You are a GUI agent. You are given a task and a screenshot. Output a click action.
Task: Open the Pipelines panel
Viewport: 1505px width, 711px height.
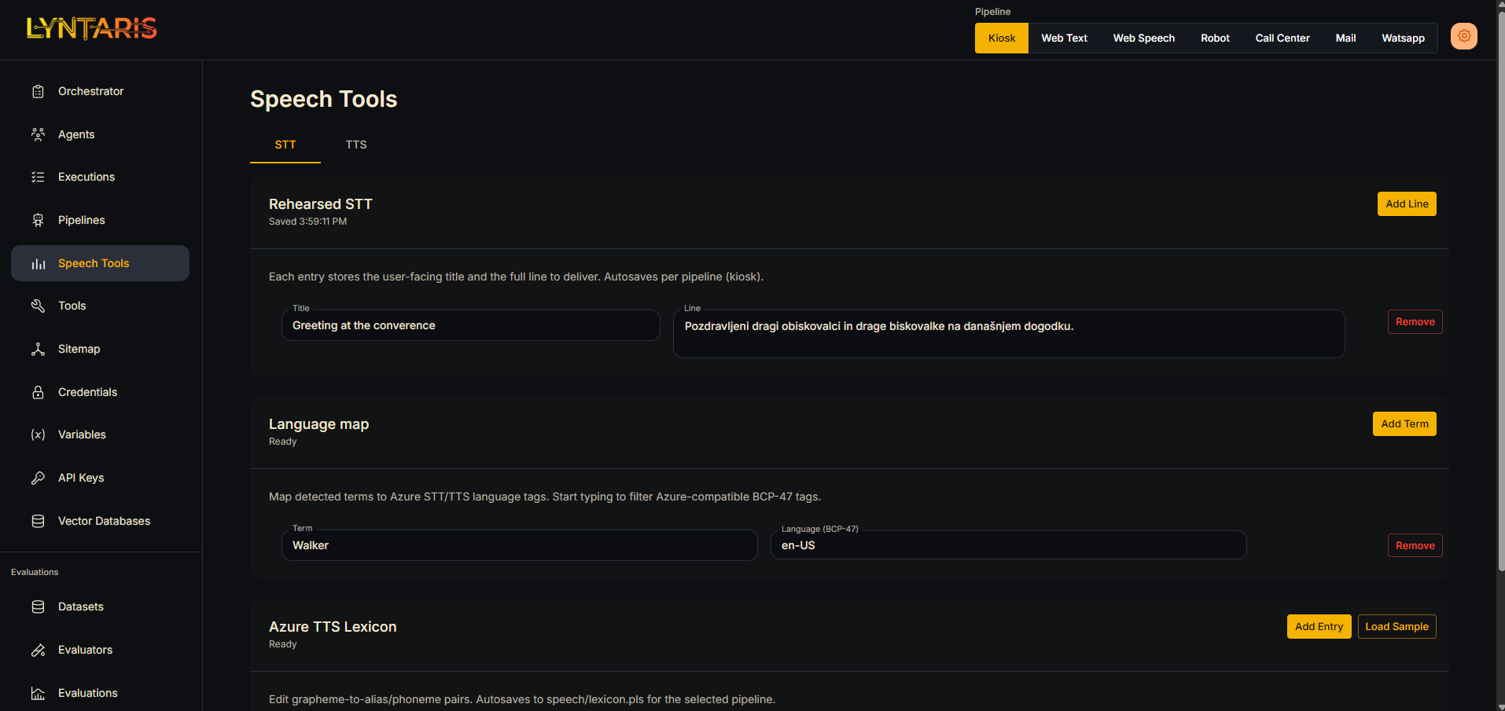coord(81,220)
